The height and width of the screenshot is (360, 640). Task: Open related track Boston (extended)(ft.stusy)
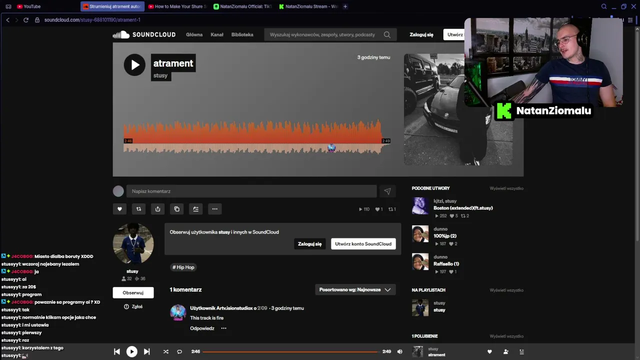point(463,208)
